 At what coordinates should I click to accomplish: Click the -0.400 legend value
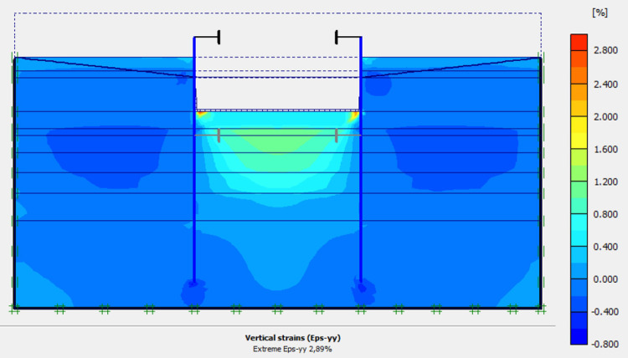(604, 312)
